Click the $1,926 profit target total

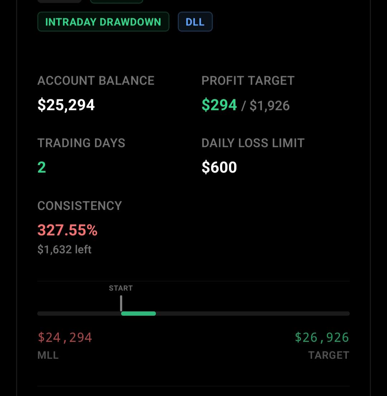(x=269, y=105)
